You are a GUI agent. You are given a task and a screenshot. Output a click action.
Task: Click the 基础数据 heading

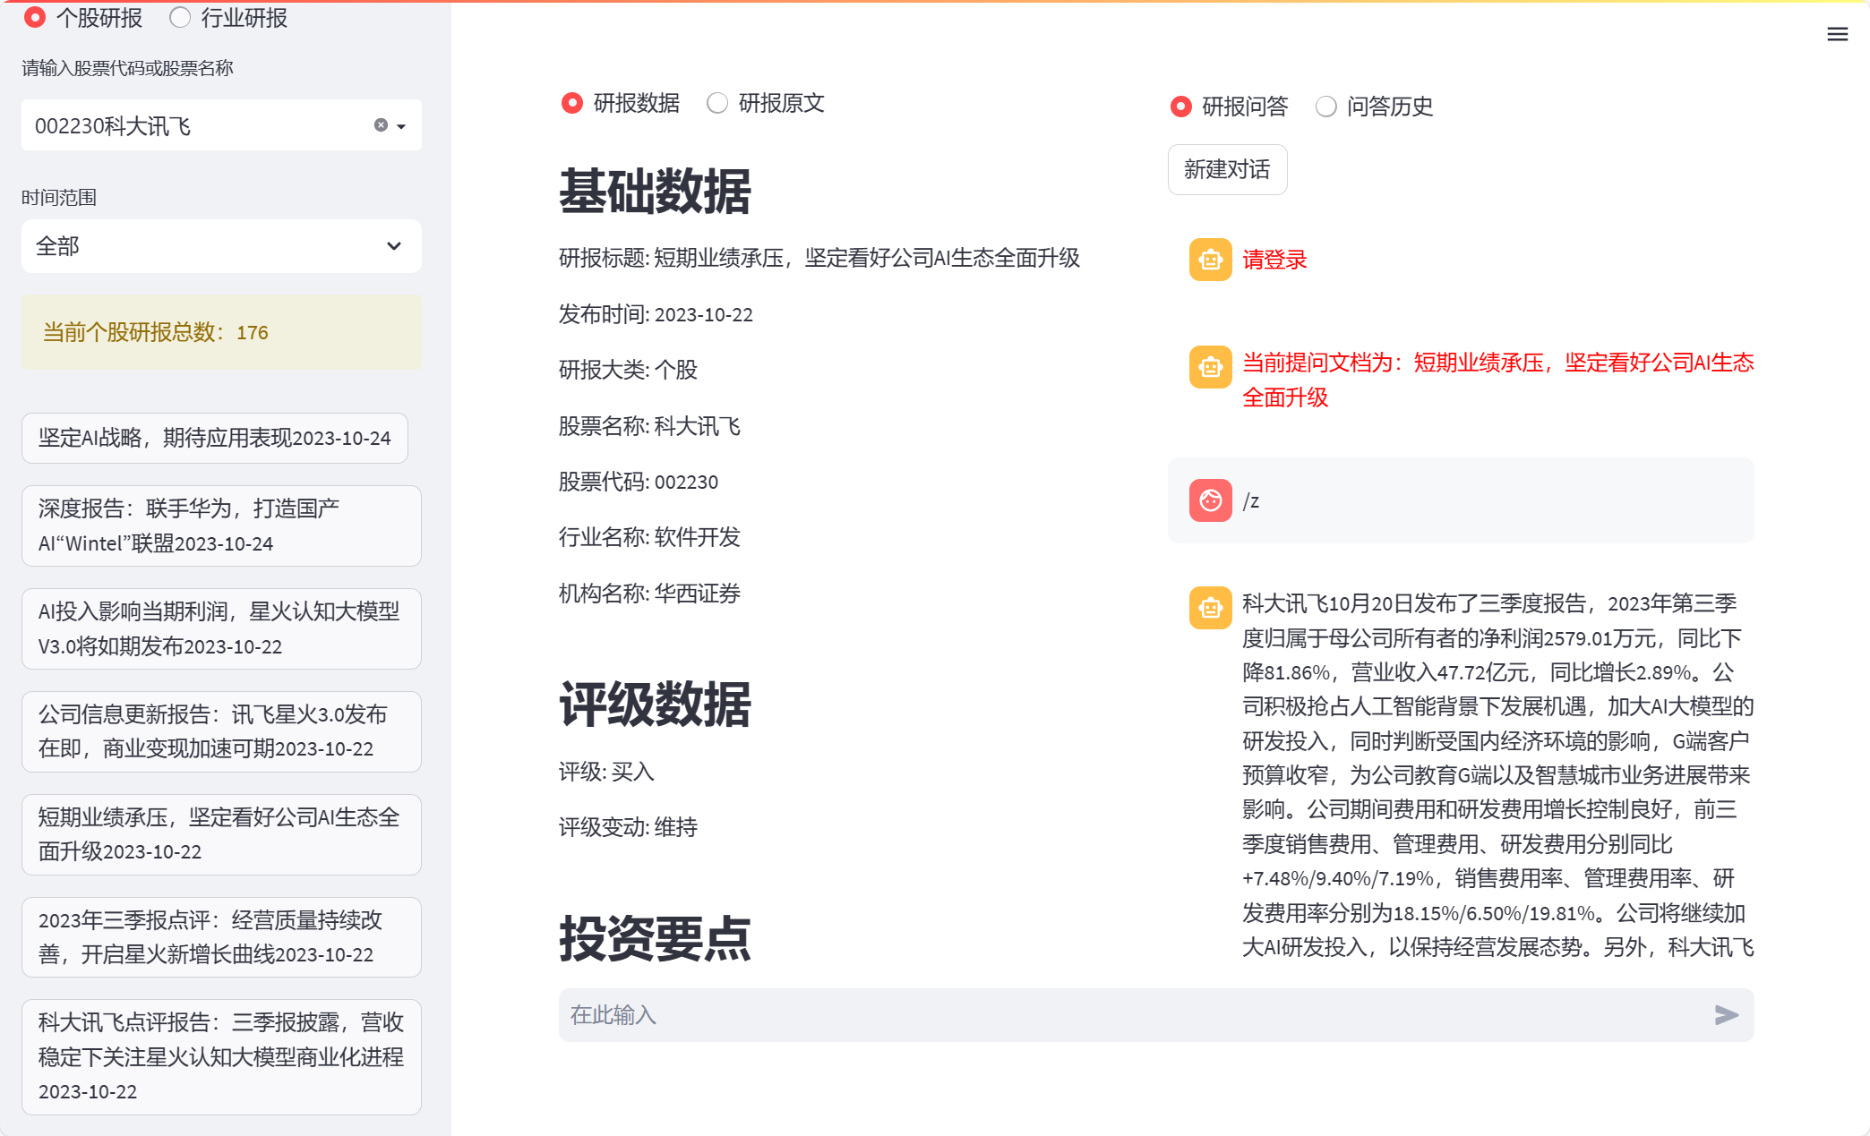coord(655,191)
